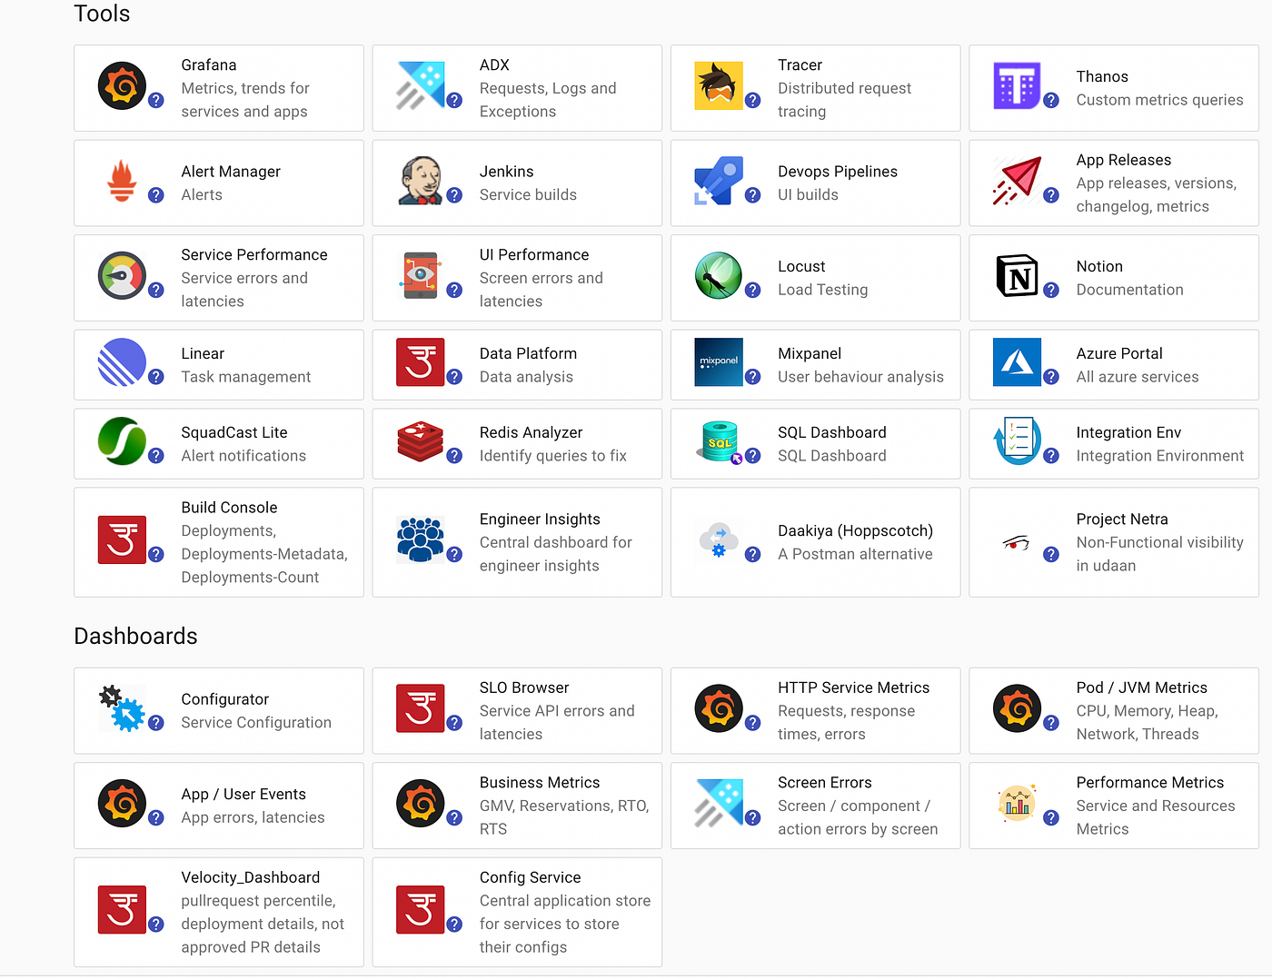Click the 'Service Configuration' description
1272x979 pixels.
pos(256,723)
